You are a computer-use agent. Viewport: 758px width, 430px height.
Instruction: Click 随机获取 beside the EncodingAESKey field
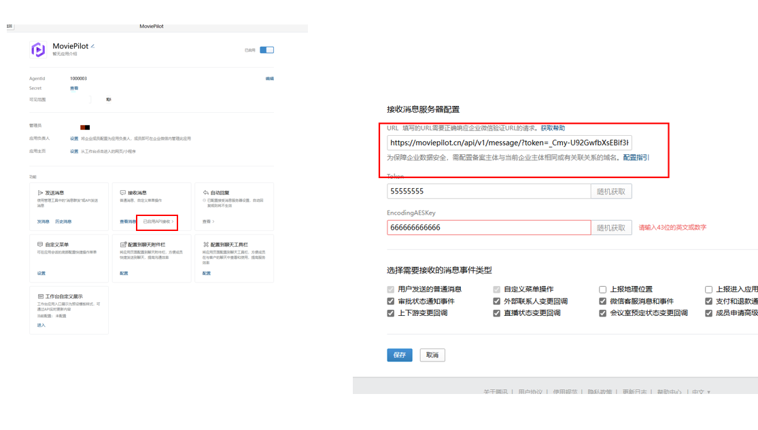611,228
